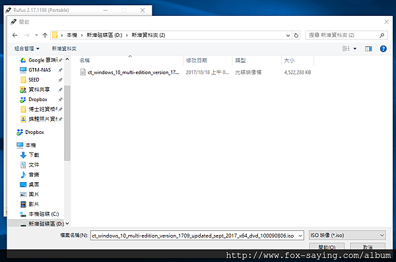Click 新增資料夾 (2) breadcrumb
The image size is (396, 262).
[148, 35]
